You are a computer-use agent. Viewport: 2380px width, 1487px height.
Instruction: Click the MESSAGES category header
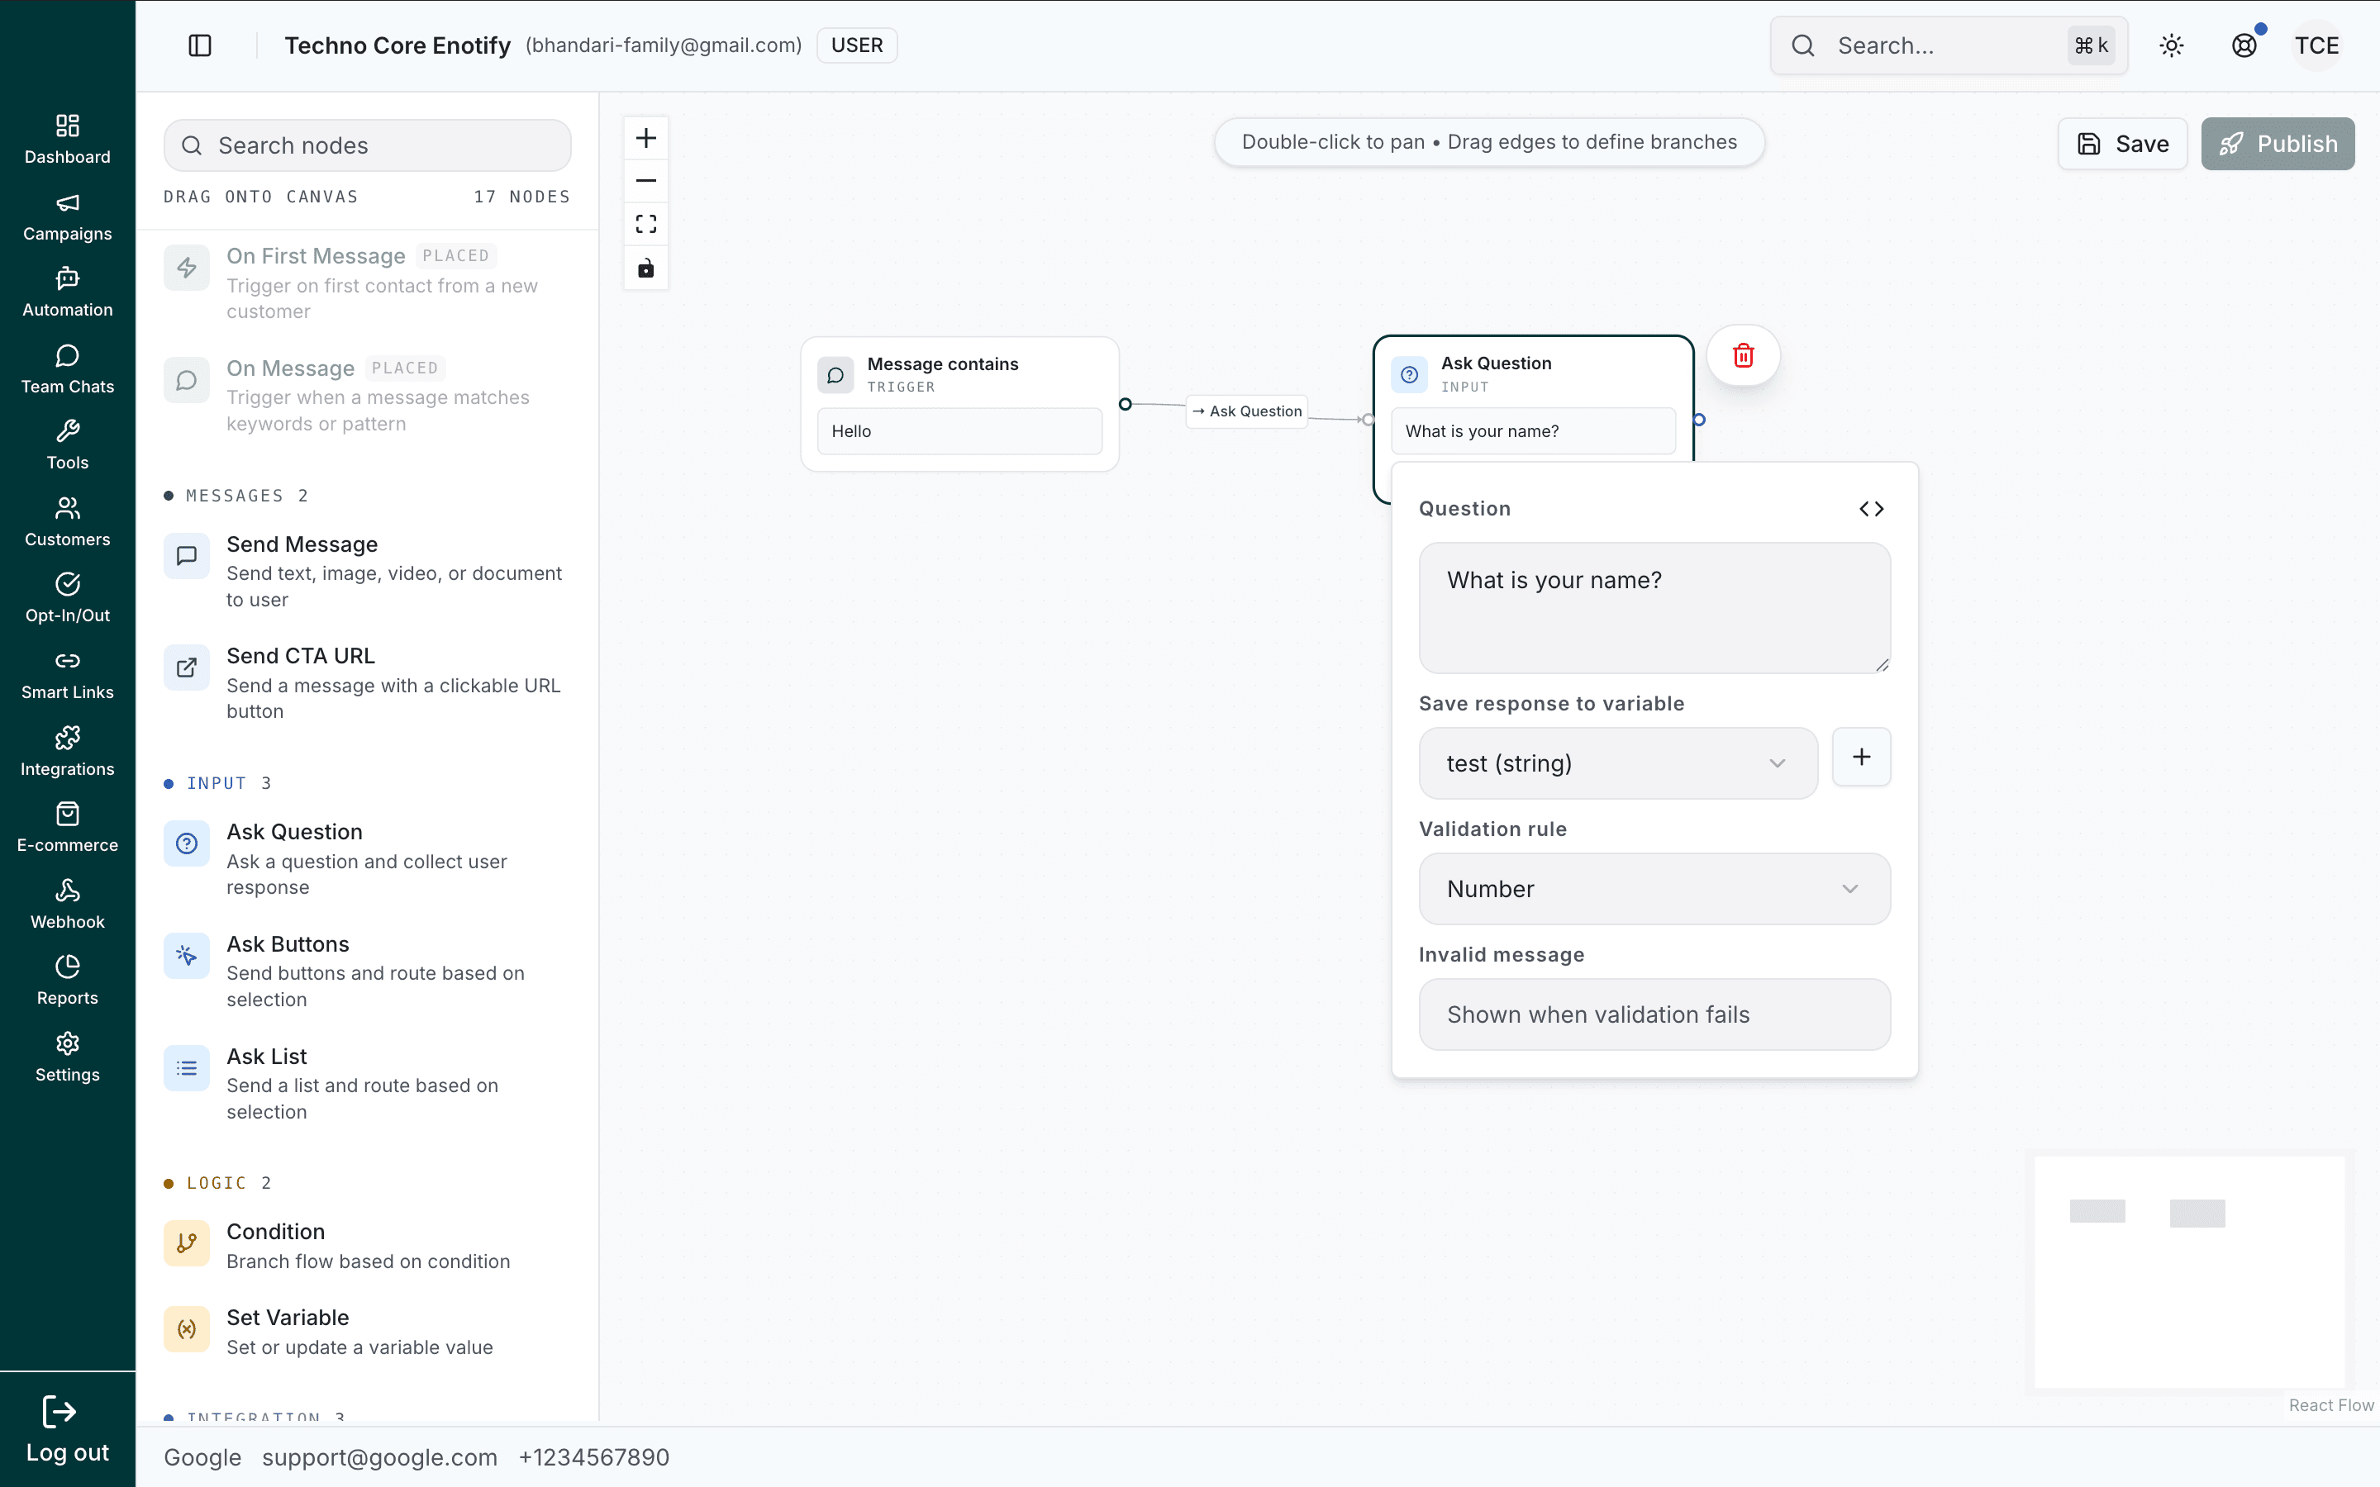pyautogui.click(x=236, y=496)
